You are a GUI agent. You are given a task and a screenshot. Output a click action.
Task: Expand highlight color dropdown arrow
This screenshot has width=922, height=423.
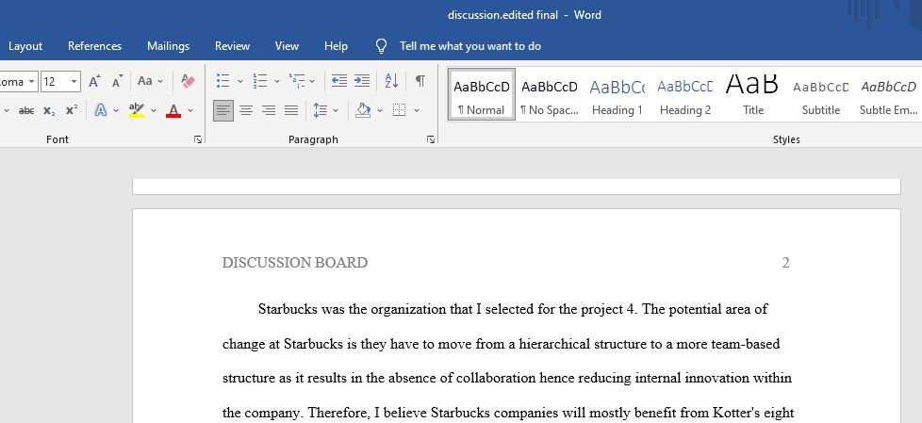point(154,110)
